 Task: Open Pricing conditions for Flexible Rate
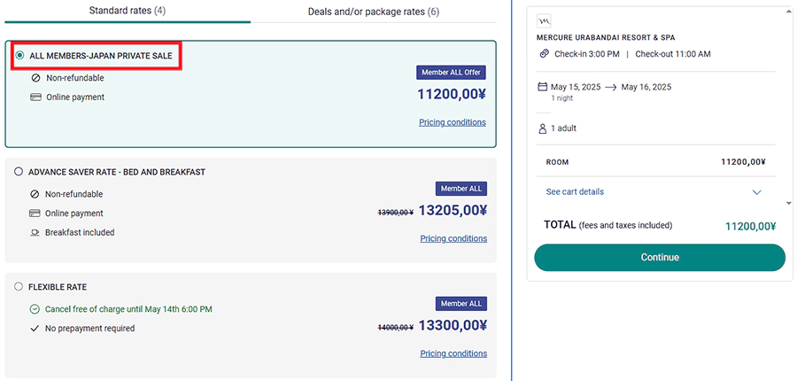coord(453,354)
